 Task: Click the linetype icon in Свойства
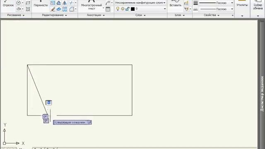coord(195,9)
